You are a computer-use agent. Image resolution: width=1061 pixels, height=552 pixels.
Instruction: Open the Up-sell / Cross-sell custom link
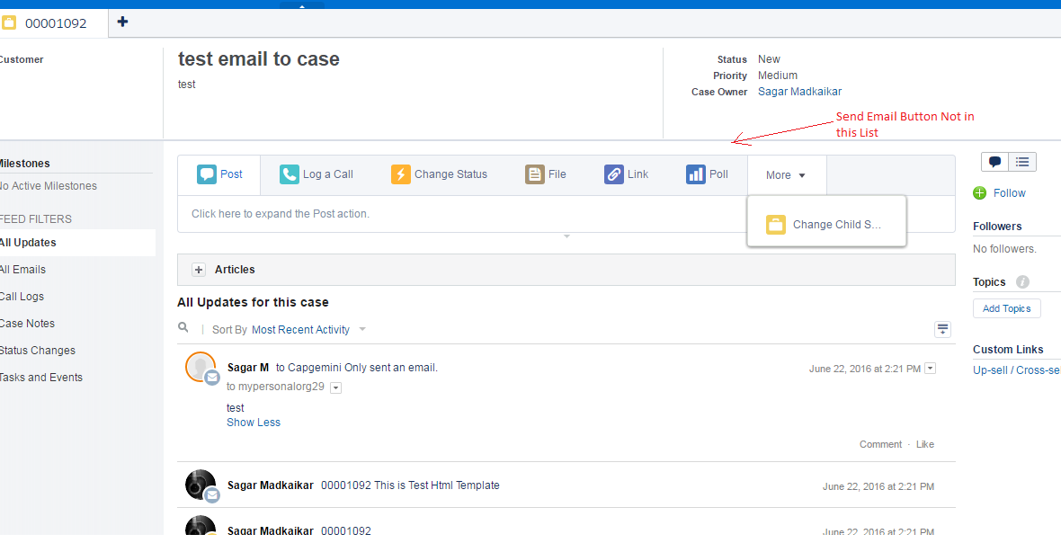click(1016, 370)
